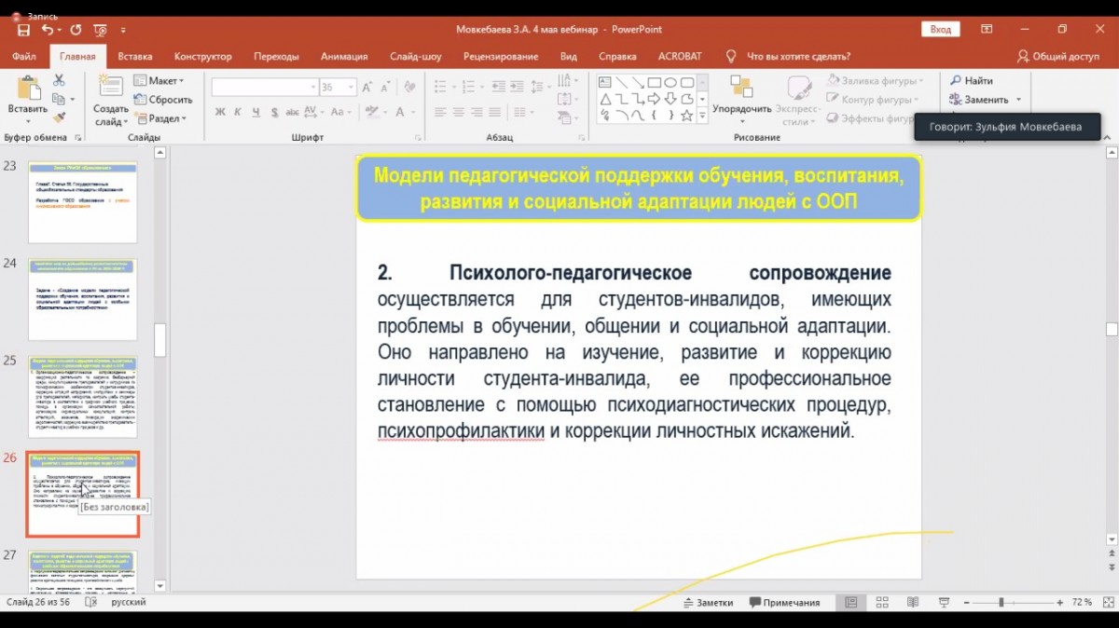Viewport: 1119px width, 628px height.
Task: Select the right arrow block shape
Action: tap(655, 99)
